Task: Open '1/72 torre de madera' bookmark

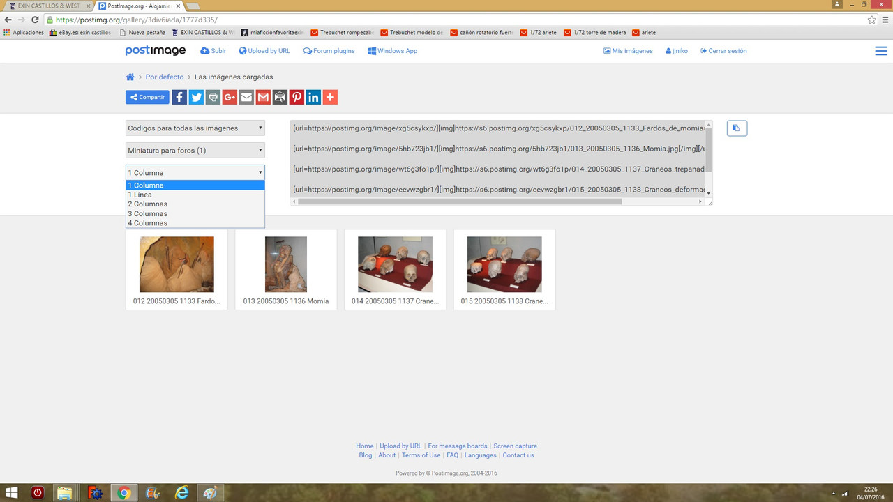Action: click(595, 33)
